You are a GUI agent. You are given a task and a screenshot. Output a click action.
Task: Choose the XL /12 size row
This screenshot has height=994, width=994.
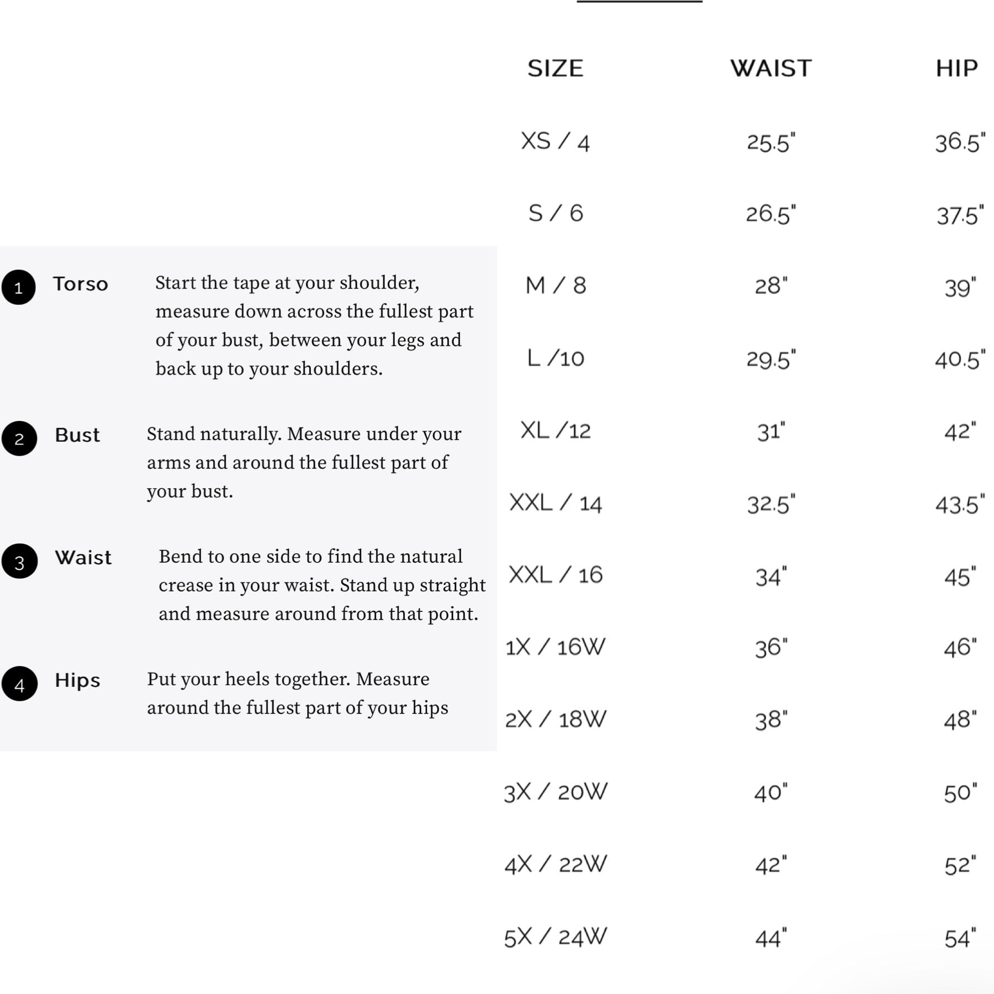[745, 431]
